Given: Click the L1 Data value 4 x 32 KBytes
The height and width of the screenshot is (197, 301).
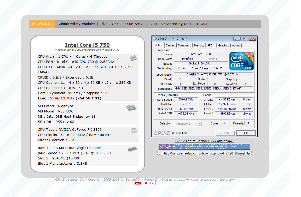Looking at the screenshot, I should pos(227,99).
